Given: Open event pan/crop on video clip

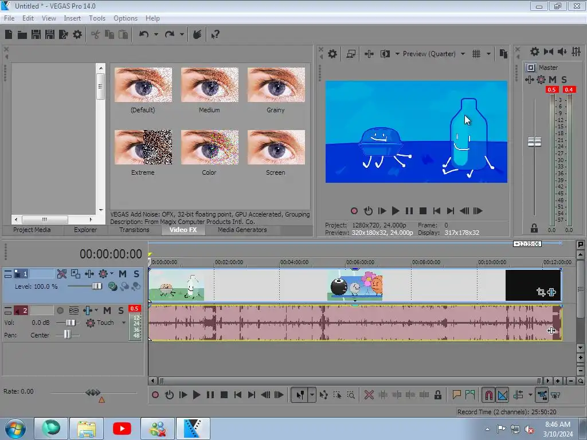Looking at the screenshot, I should click(x=541, y=292).
